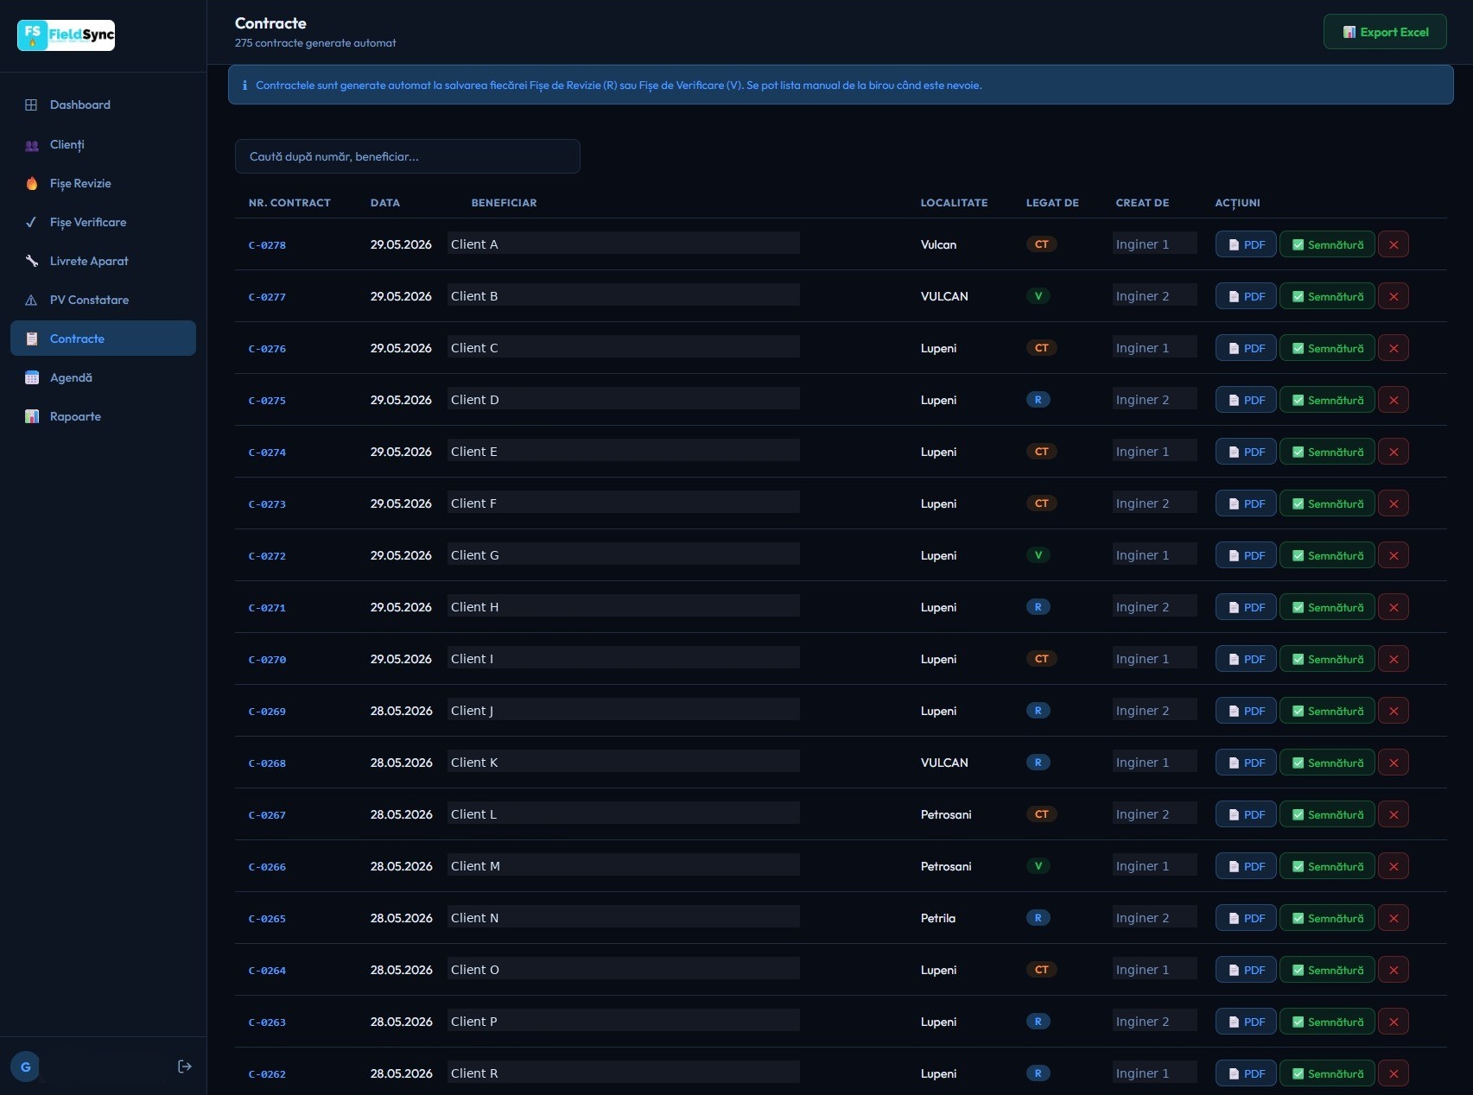Click Semnătură for contract C-0272
Screen dimensions: 1473x1095
1327,555
